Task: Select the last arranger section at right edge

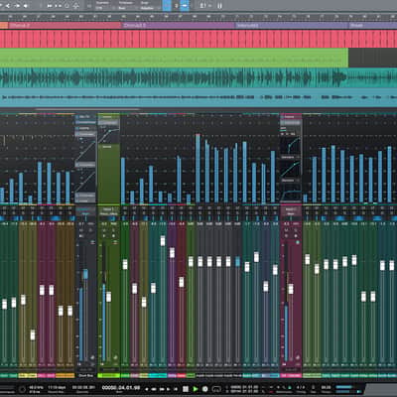Action: pyautogui.click(x=373, y=25)
